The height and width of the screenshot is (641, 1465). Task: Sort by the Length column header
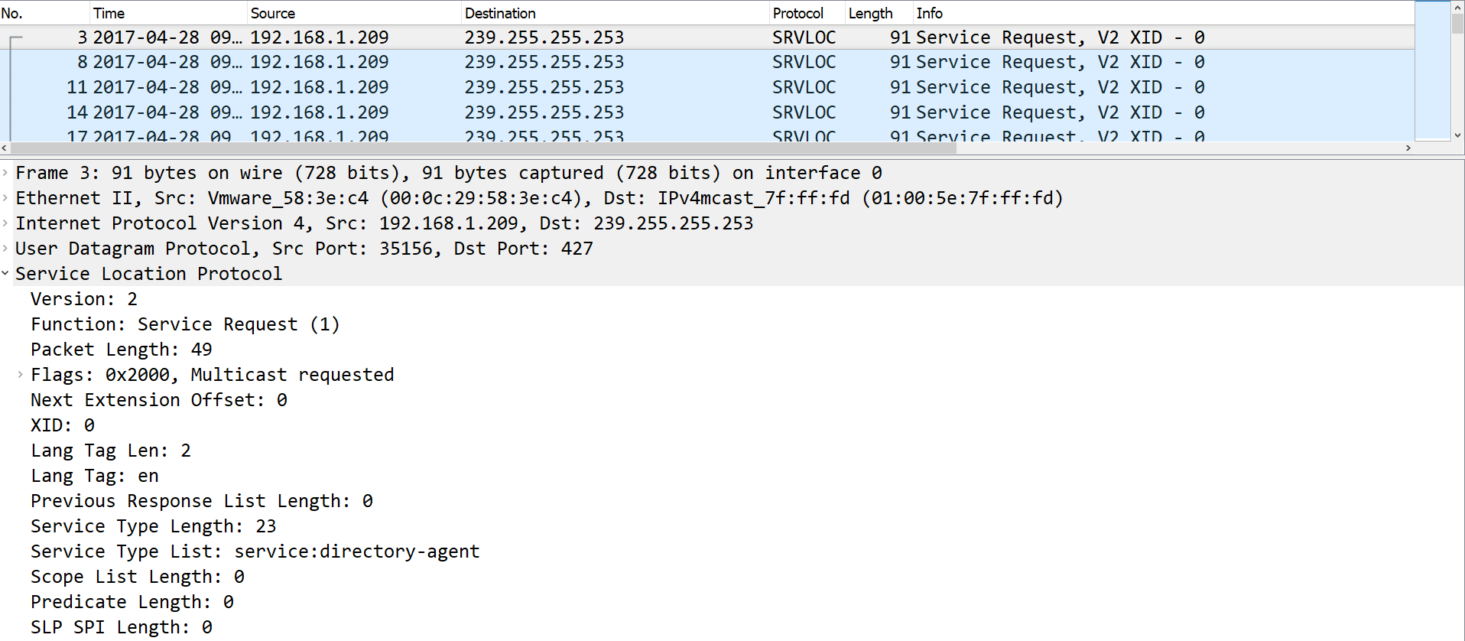879,13
